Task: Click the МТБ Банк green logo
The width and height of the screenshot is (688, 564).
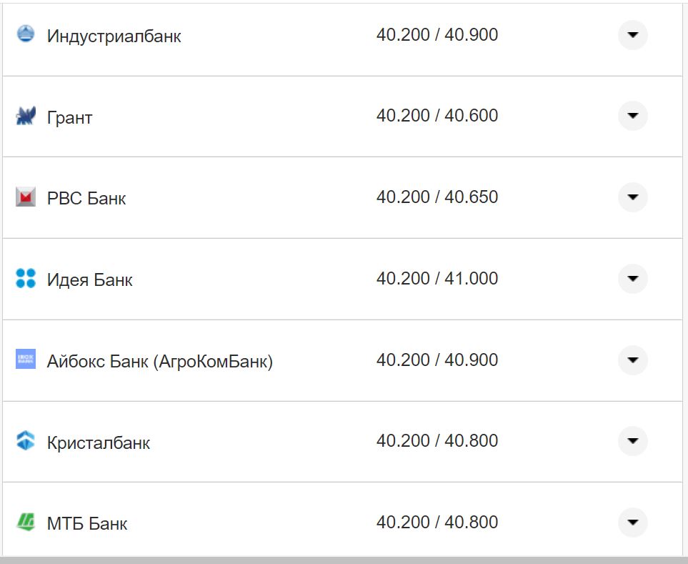Action: pos(26,522)
